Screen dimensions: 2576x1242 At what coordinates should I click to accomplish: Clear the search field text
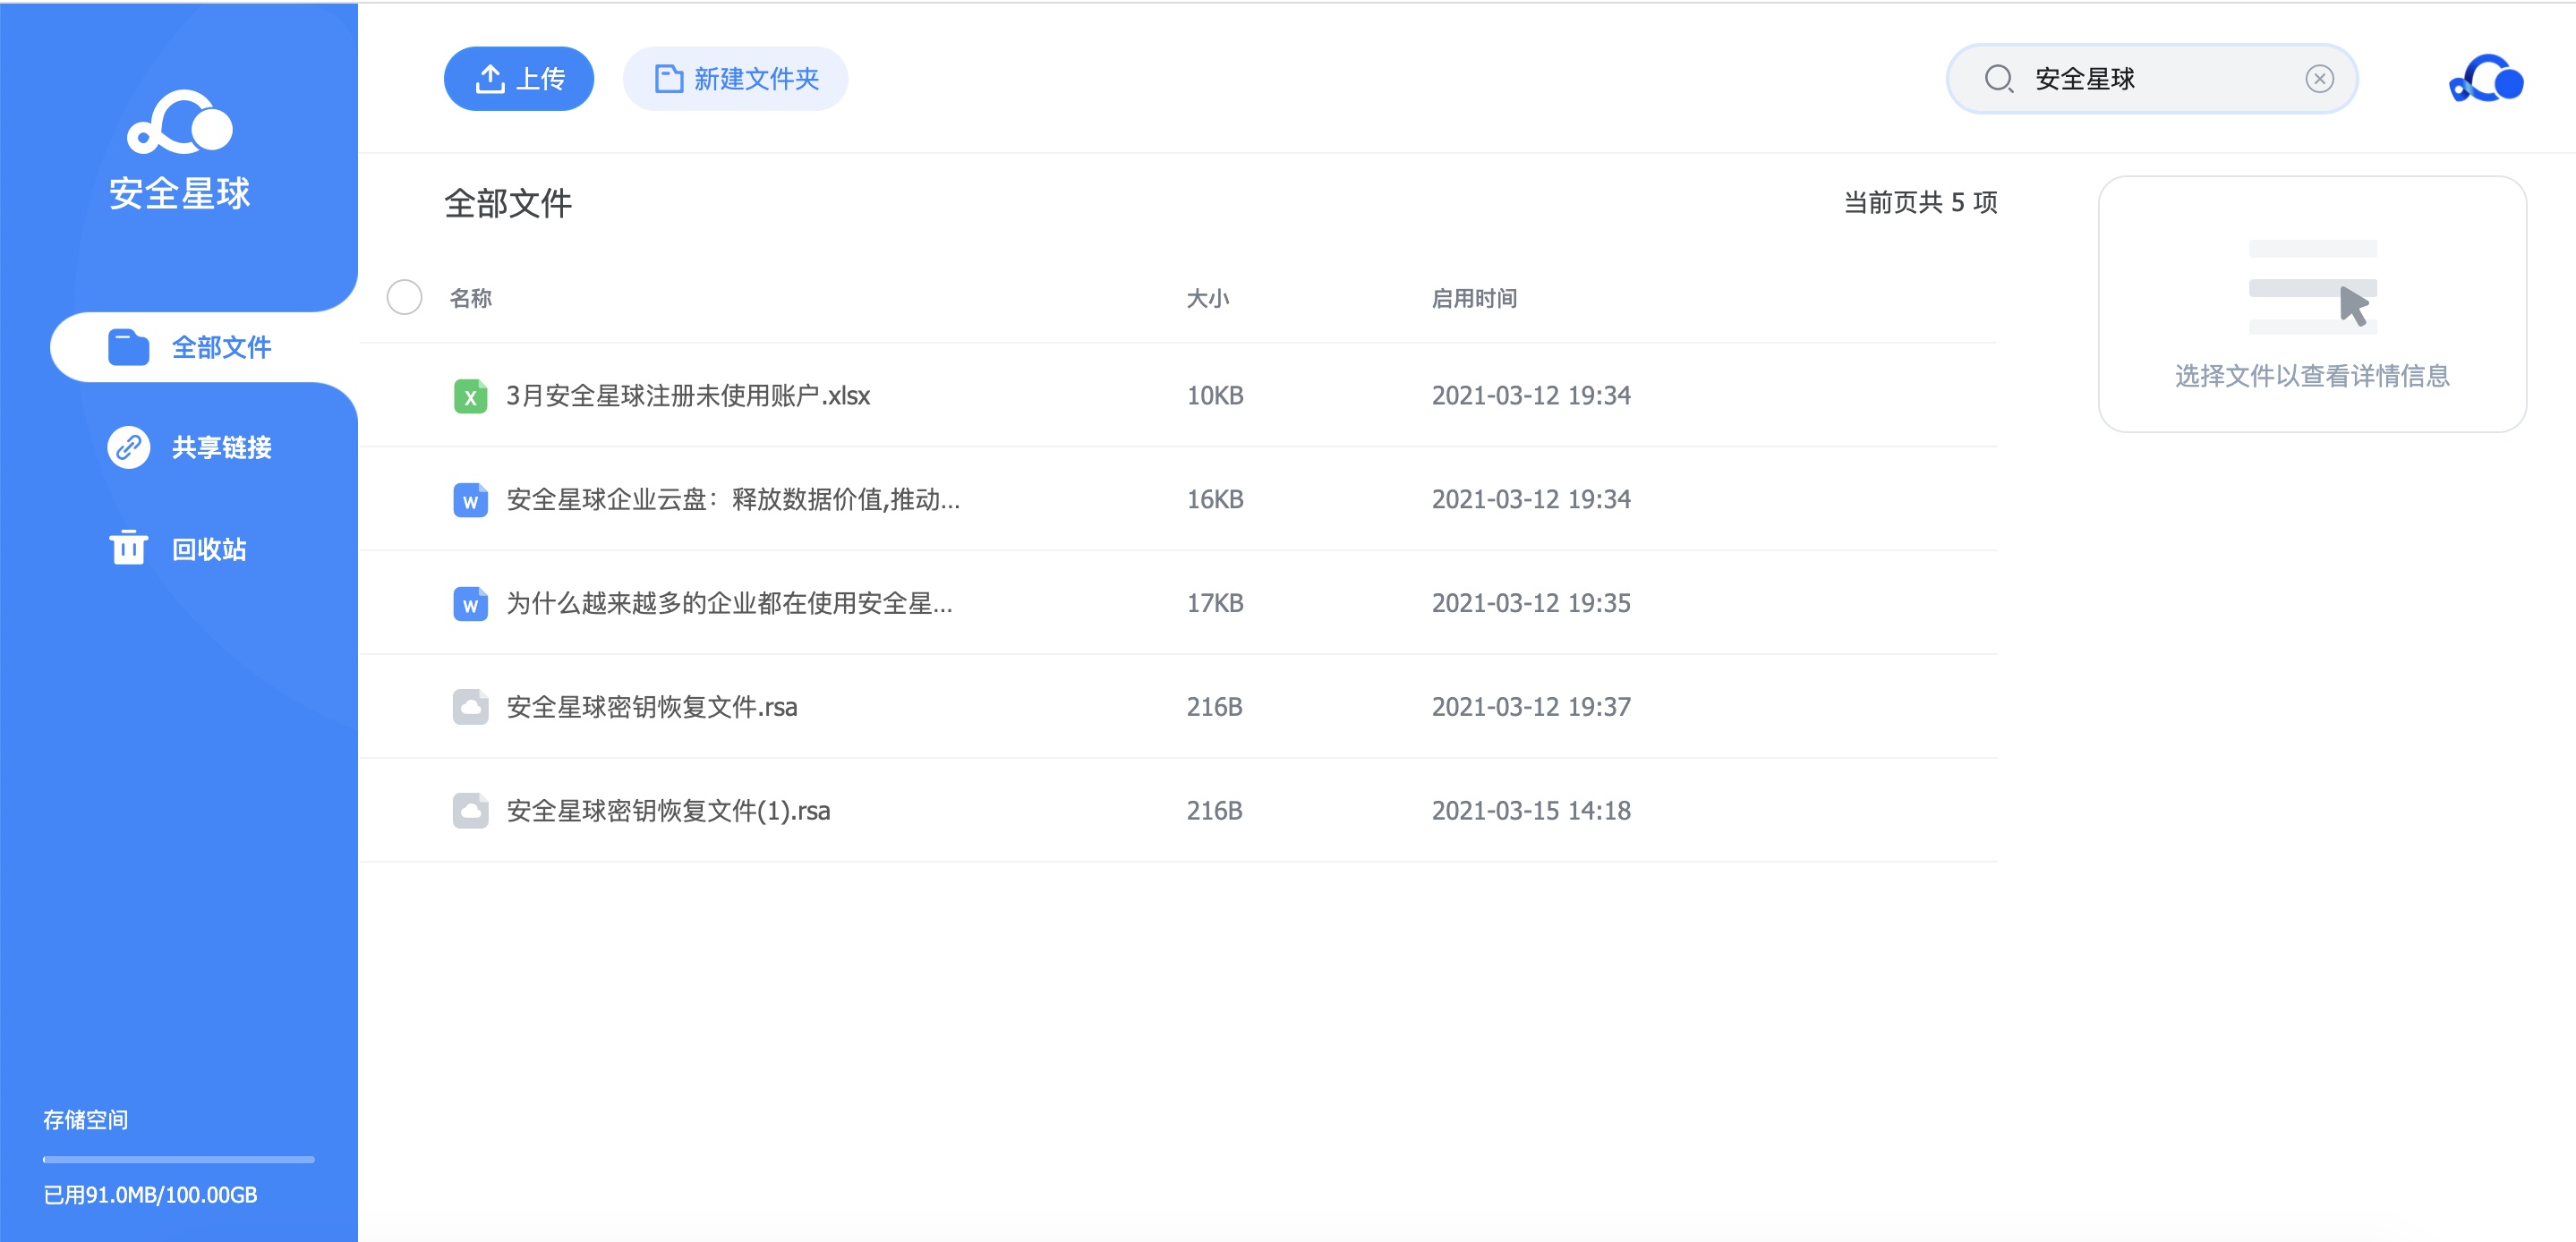tap(2319, 79)
